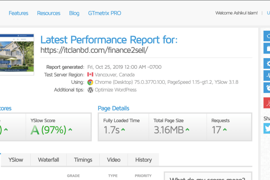Click the Re-test refresh icon in sidebar
Image resolution: width=270 pixels, height=180 pixels.
267,36
